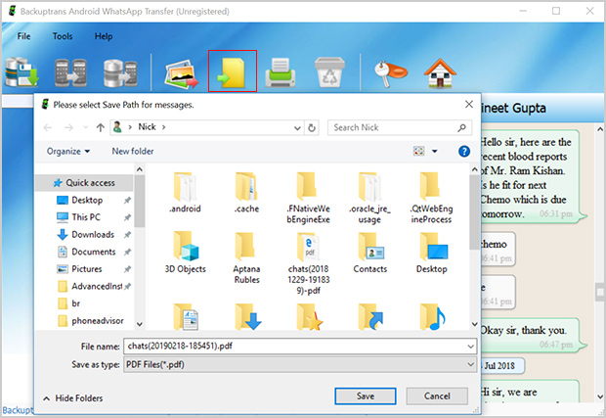Click the Save button
Screen dimensions: 606x418
point(366,395)
